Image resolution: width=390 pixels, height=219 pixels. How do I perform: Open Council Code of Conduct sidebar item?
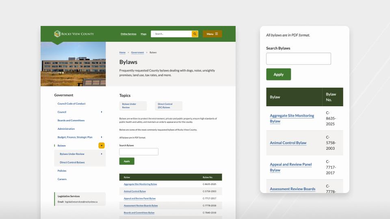tap(71, 103)
